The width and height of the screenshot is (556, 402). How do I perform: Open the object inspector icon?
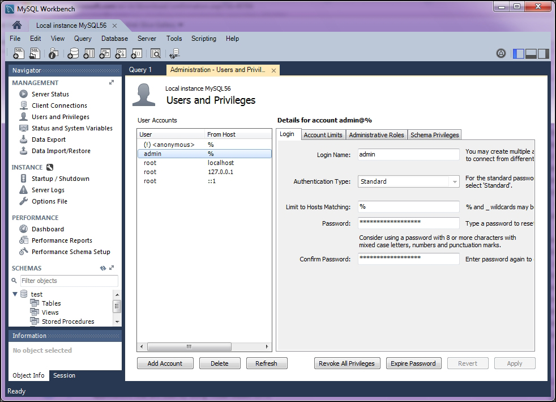click(x=54, y=53)
